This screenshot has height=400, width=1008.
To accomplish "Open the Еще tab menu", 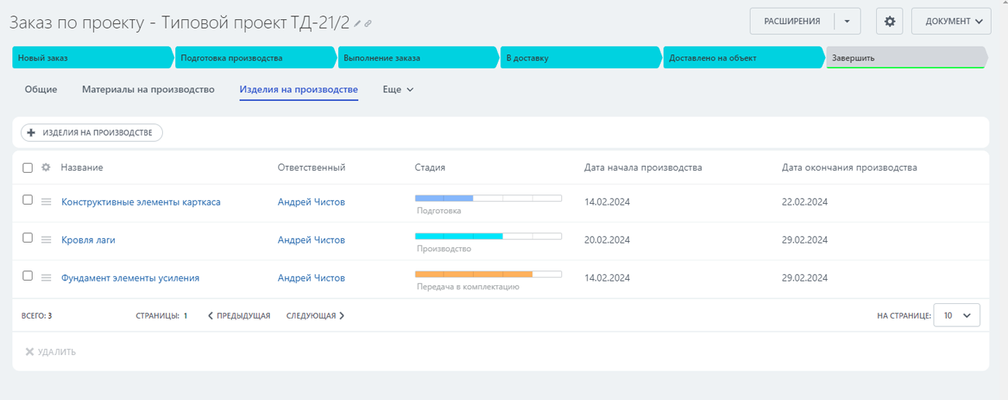I will pyautogui.click(x=398, y=89).
